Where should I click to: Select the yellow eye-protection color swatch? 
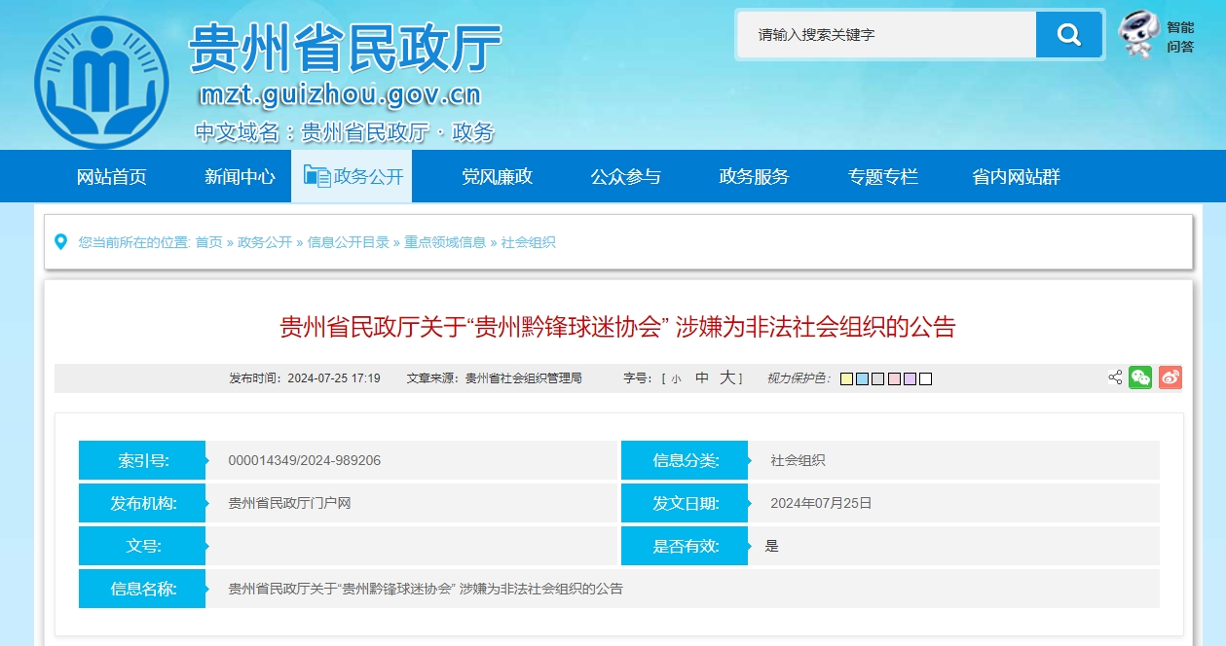pos(847,379)
